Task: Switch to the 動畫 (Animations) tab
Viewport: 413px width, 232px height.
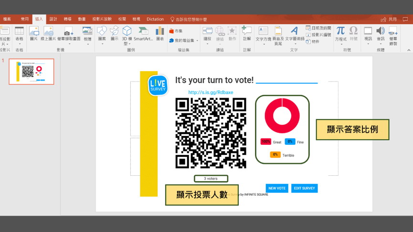Action: tap(82, 19)
